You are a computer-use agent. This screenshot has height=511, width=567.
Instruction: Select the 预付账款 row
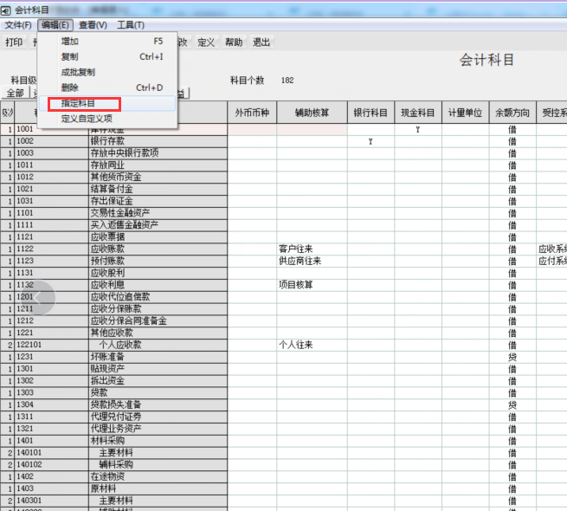(158, 261)
